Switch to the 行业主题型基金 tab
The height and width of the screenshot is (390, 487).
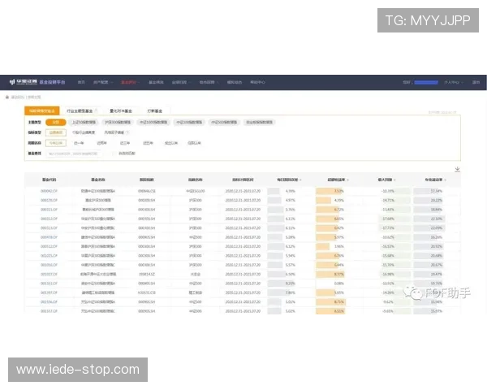pos(80,110)
